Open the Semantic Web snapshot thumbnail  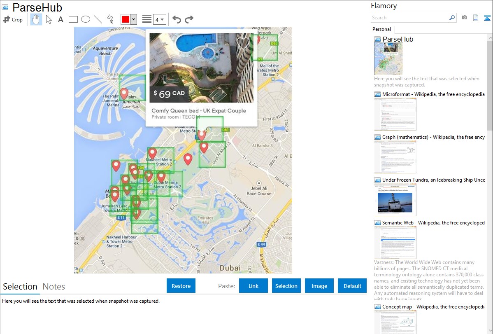pos(395,243)
